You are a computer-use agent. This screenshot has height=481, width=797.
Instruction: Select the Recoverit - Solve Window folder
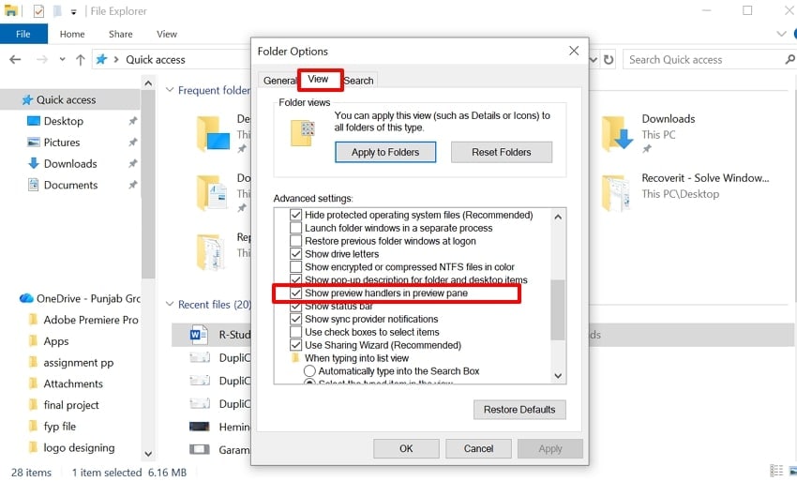point(685,193)
